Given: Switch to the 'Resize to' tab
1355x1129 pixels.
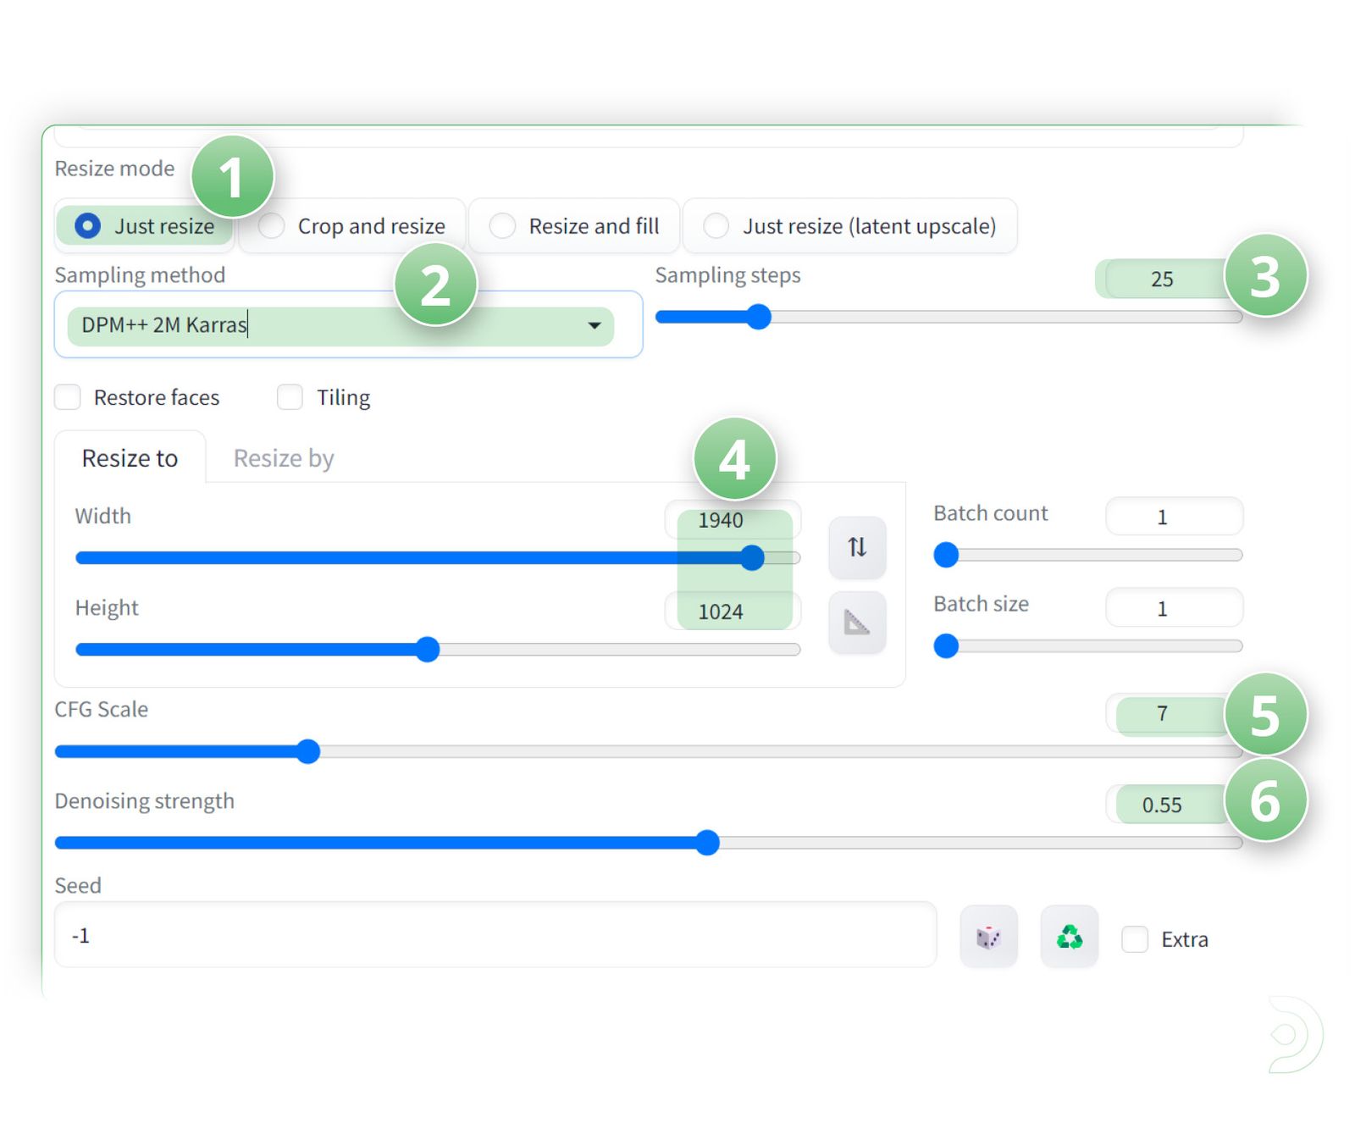Looking at the screenshot, I should (x=130, y=458).
